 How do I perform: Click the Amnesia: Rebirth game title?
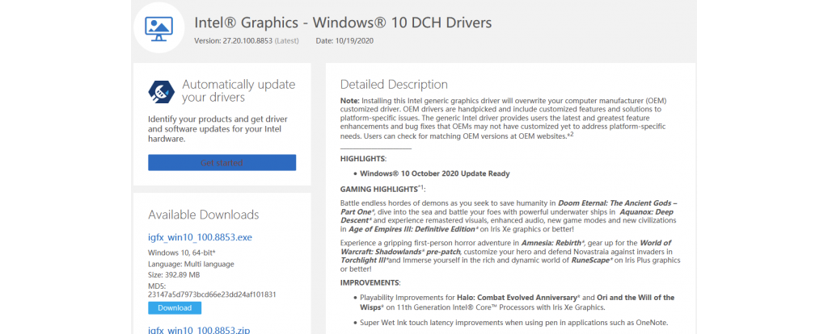(553, 244)
